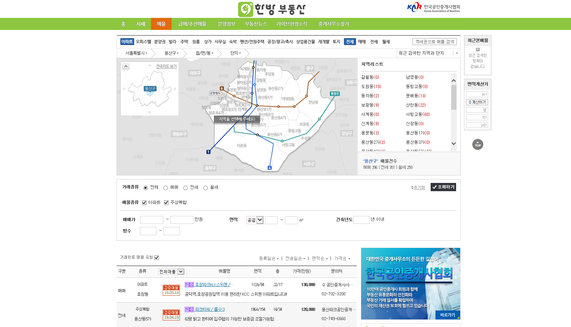The height and width of the screenshot is (327, 571).
Task: Select 도원동(19) in the area list
Action: point(371,87)
